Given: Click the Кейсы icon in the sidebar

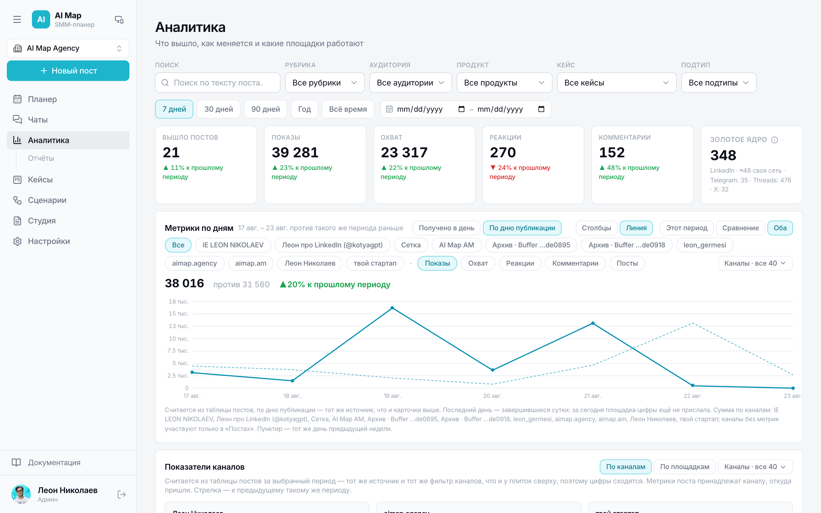Looking at the screenshot, I should click(17, 180).
